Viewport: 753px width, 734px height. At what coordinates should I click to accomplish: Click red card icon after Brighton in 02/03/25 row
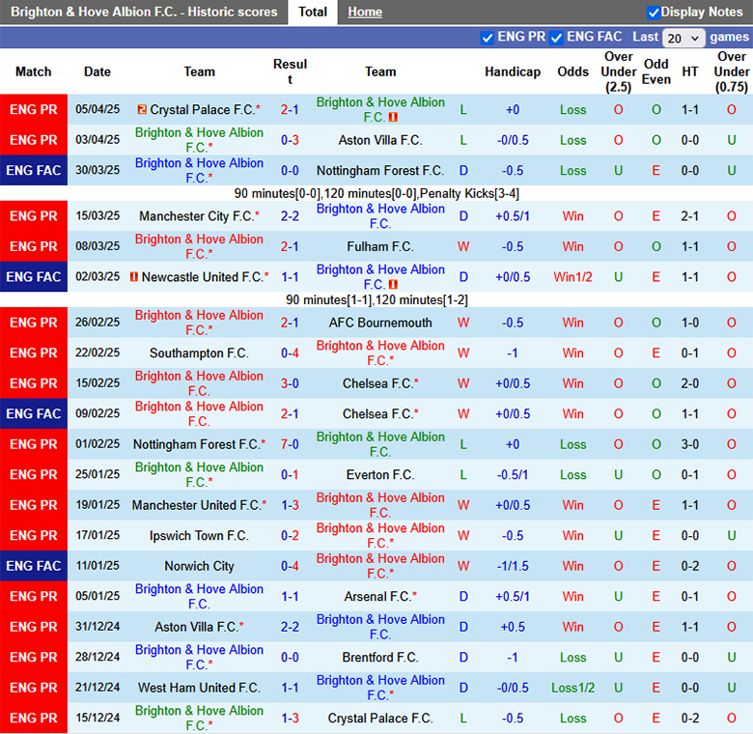coord(393,284)
